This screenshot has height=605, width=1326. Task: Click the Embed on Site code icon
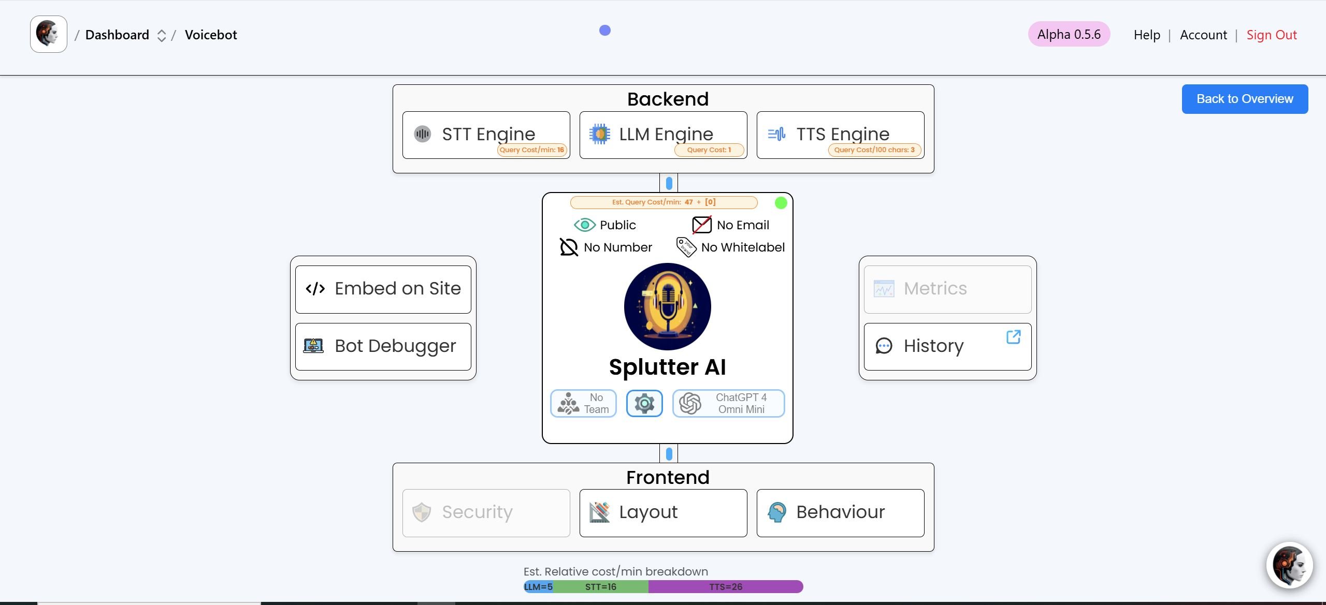pyautogui.click(x=315, y=289)
